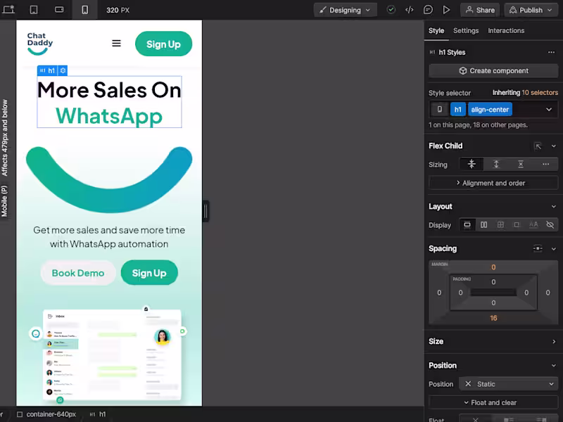
Task: Click the selector breakpoint device icon
Action: pos(439,110)
